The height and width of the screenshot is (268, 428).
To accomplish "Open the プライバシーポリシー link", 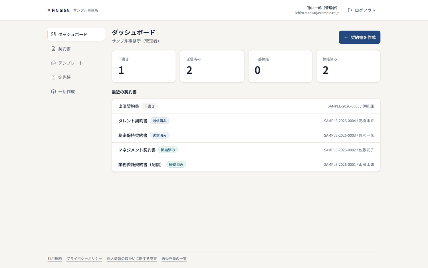I will tap(84, 259).
